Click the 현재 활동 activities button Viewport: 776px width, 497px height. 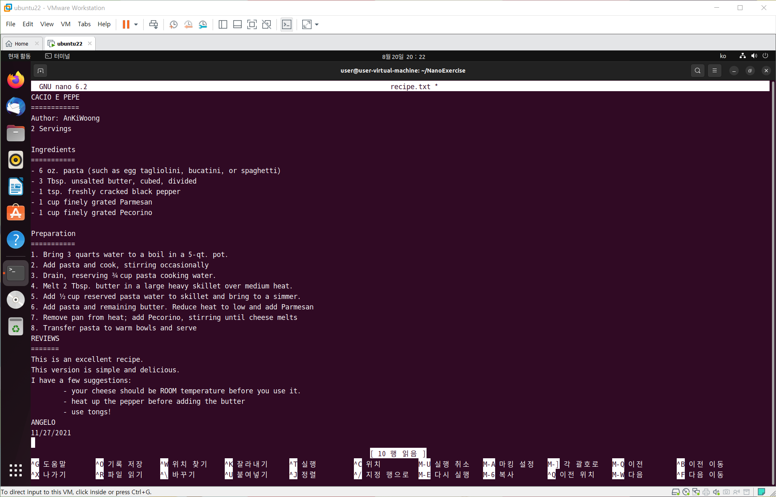pyautogui.click(x=19, y=56)
